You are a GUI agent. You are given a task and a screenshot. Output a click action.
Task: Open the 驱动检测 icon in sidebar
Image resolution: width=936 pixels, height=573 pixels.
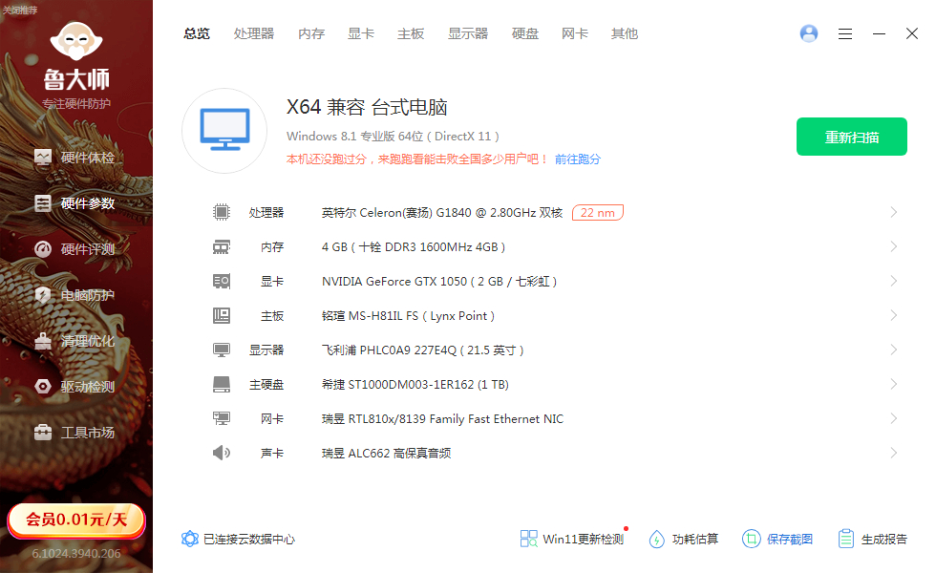43,387
